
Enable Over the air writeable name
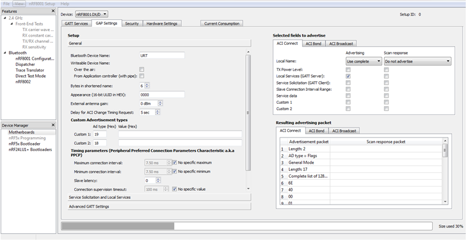click(142, 69)
